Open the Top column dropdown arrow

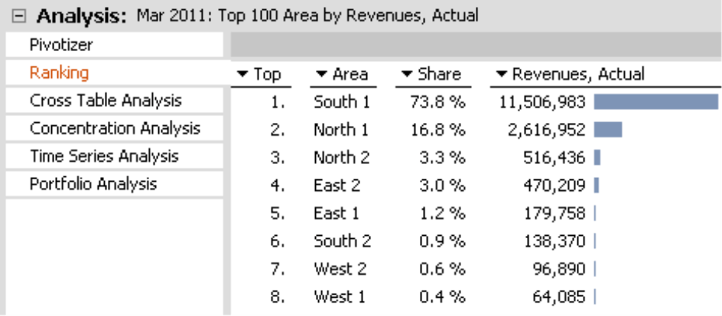pos(243,75)
